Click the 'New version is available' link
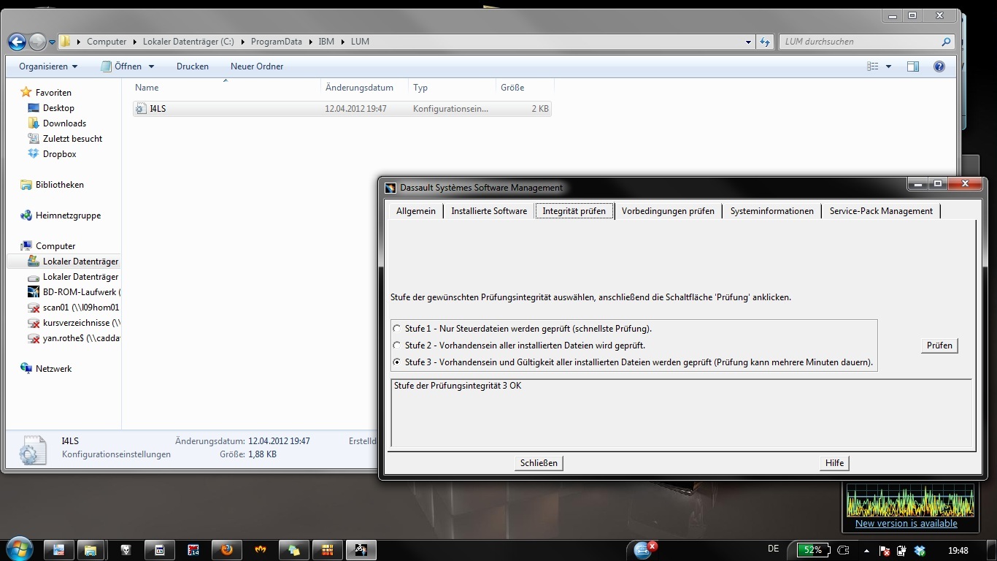The image size is (997, 561). click(x=906, y=524)
